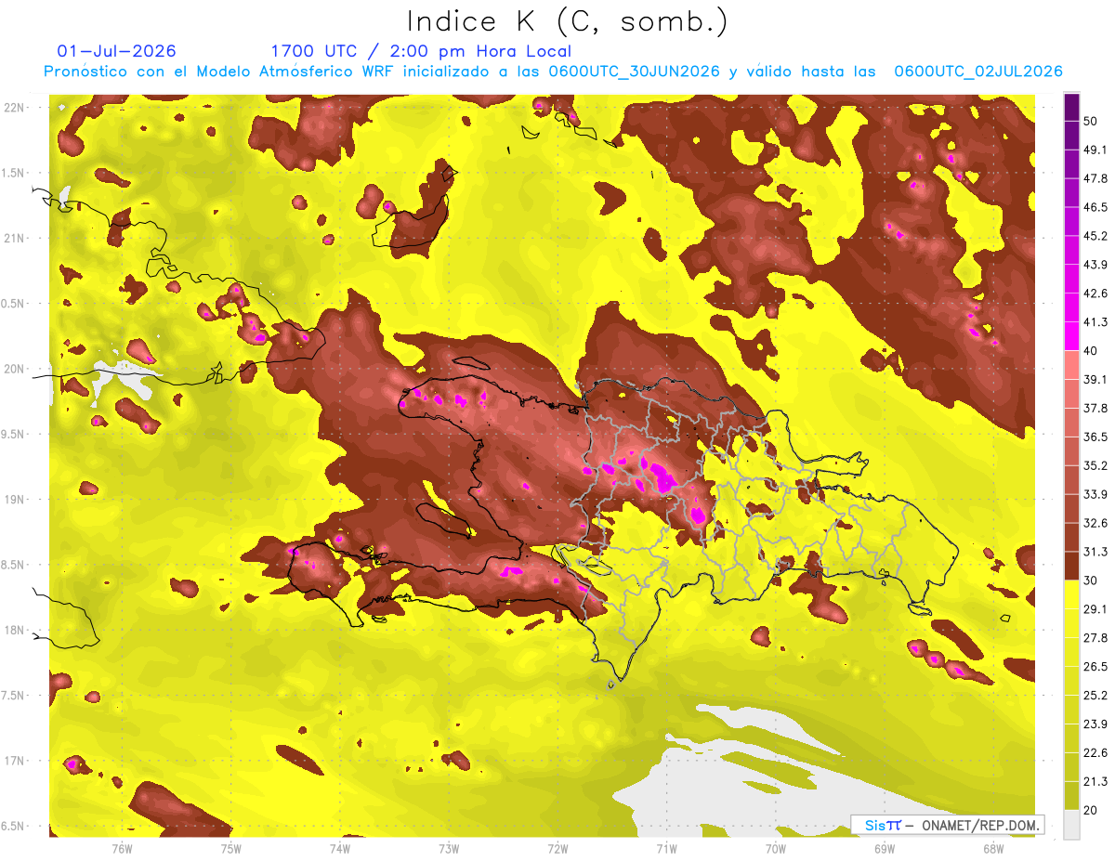Click the "47.8" colorbar value
Viewport: 1115px width, 861px height.
[x=1095, y=179]
